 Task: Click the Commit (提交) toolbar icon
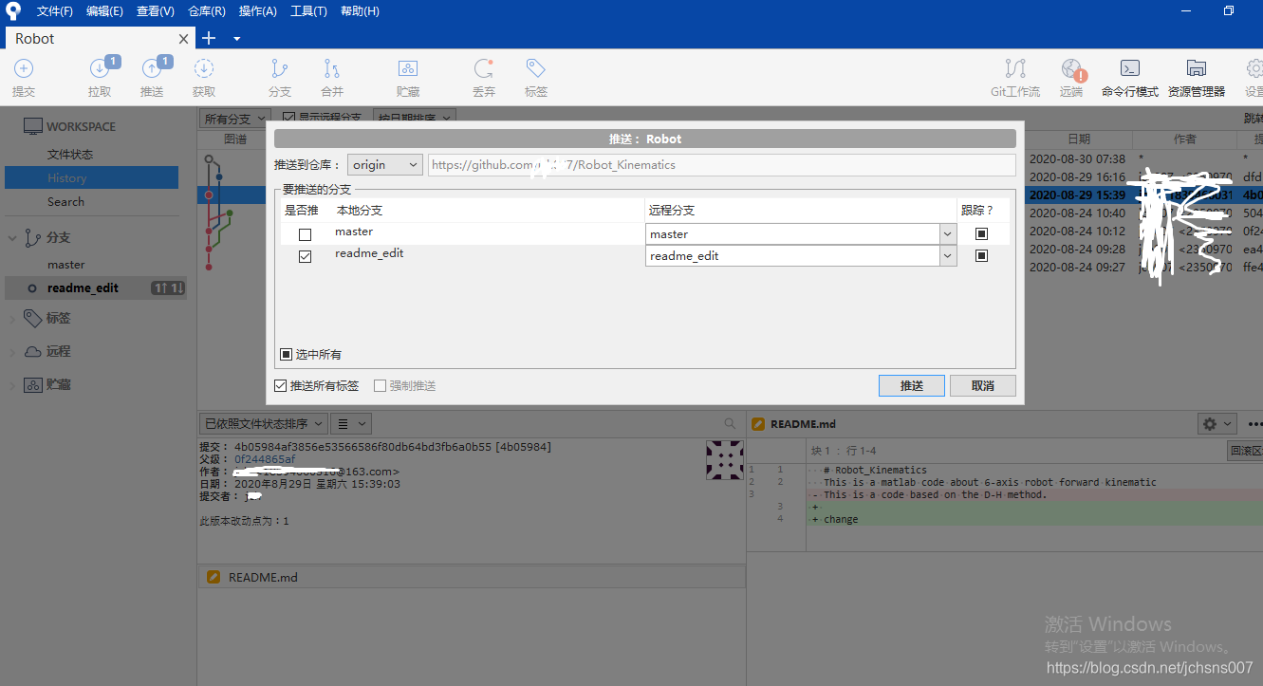coord(24,68)
